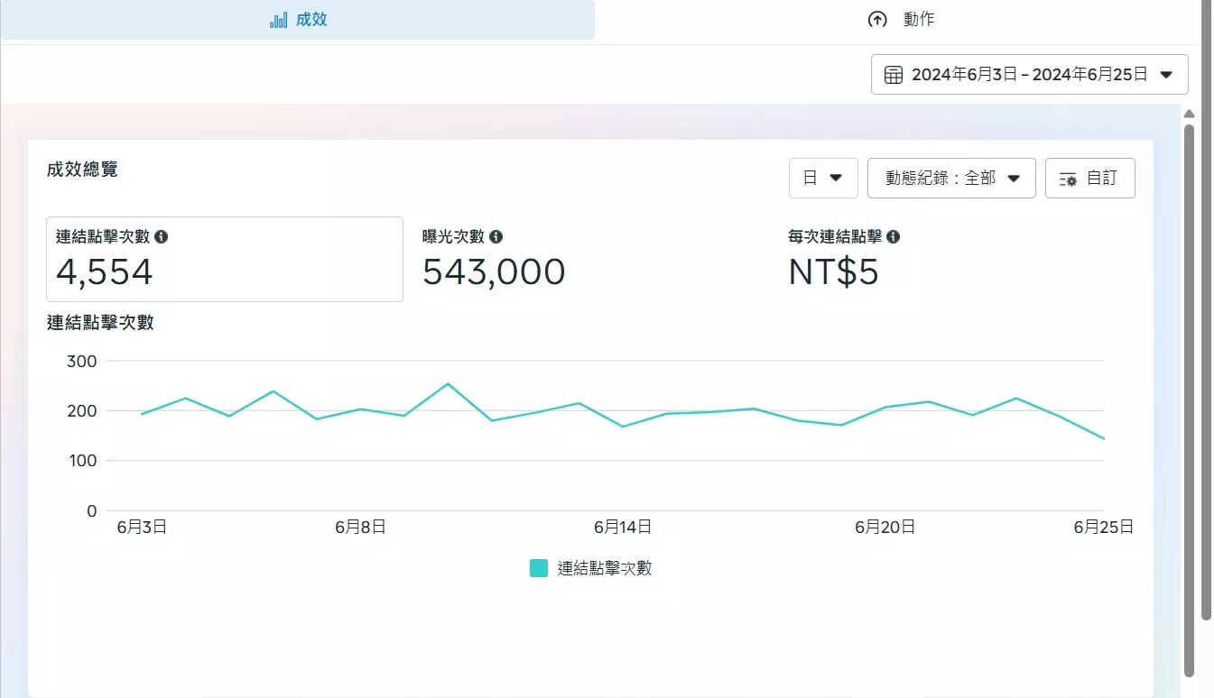Select the 曝光次數 543,000 metric

coord(494,271)
